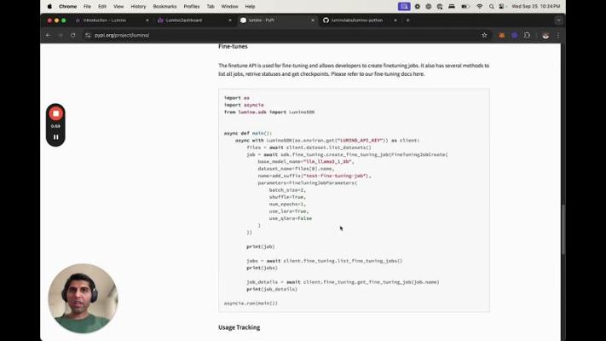
Task: Open the Profiles menu in menu bar
Action: tap(192, 6)
